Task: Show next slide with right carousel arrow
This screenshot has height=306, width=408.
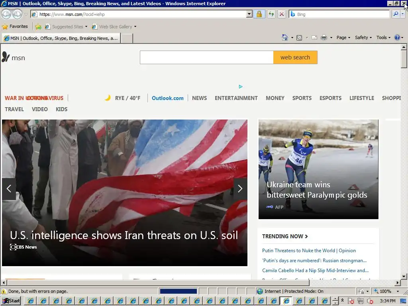Action: click(x=240, y=188)
